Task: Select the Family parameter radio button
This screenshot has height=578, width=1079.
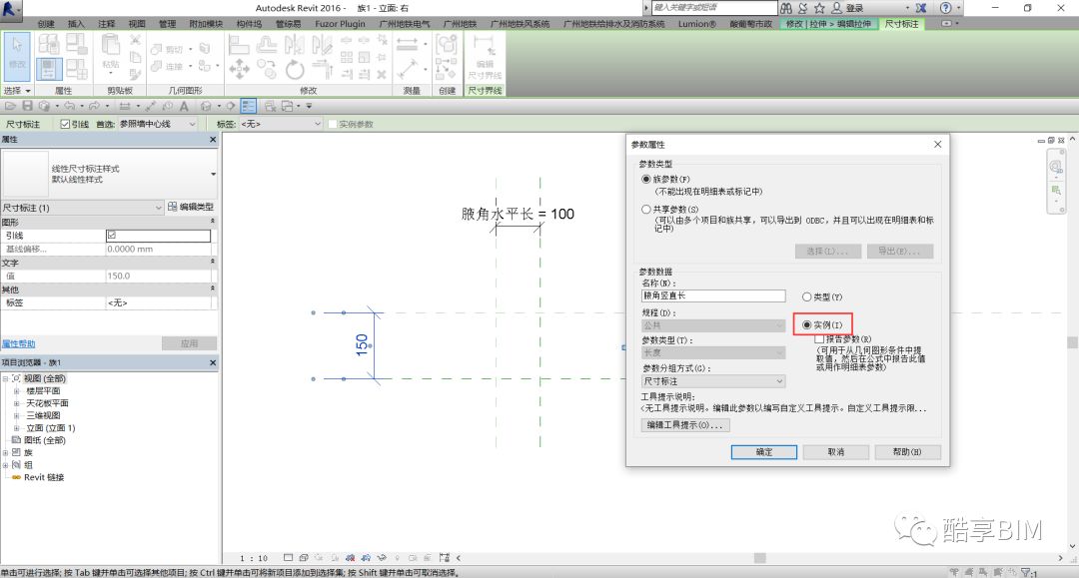Action: (x=645, y=179)
